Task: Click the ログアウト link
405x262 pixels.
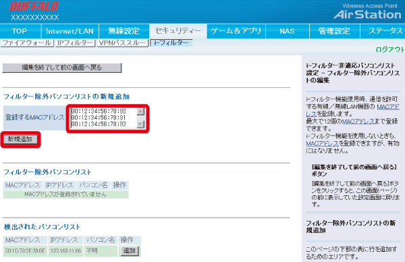Action: [389, 49]
